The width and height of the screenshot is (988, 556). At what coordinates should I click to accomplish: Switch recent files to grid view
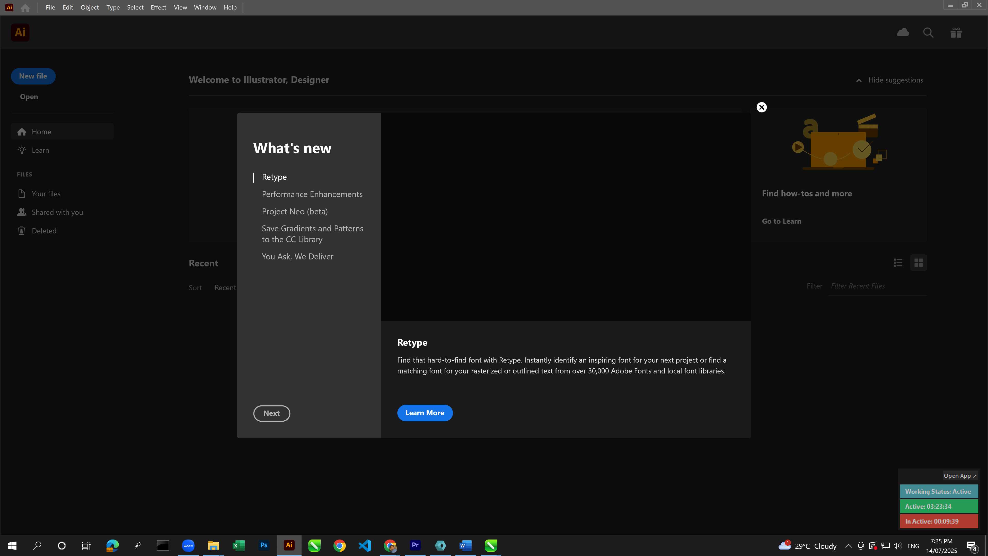[x=919, y=263]
